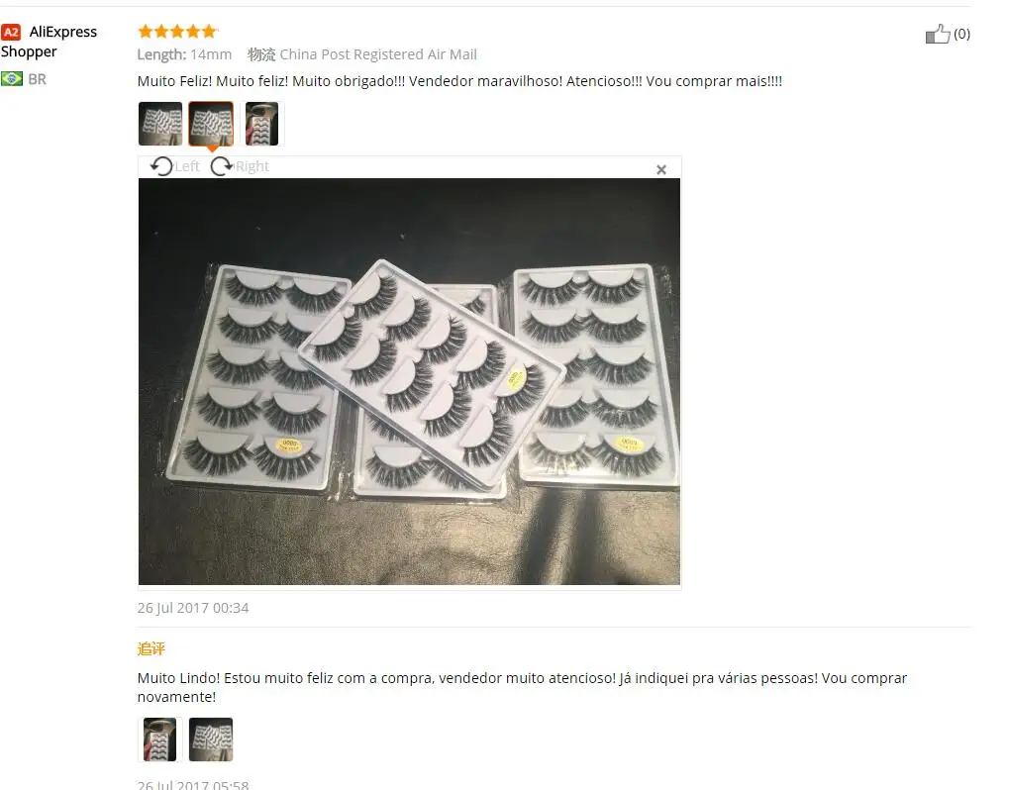Click the China Post Registered Air Mail text
Image resolution: width=1009 pixels, height=790 pixels.
(x=378, y=54)
